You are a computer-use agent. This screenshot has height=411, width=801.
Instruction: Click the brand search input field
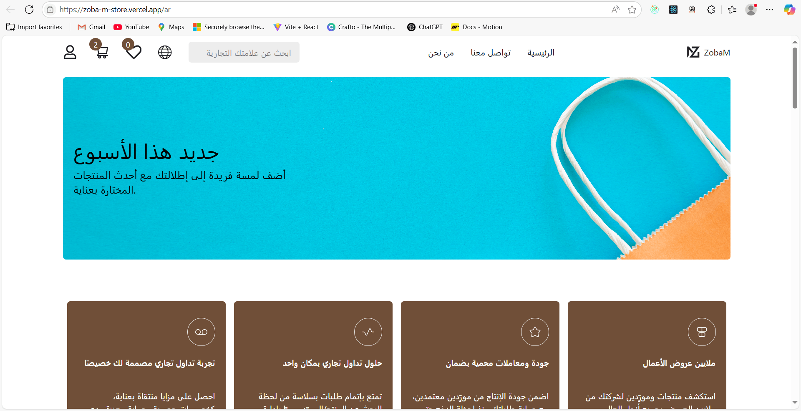pyautogui.click(x=244, y=52)
